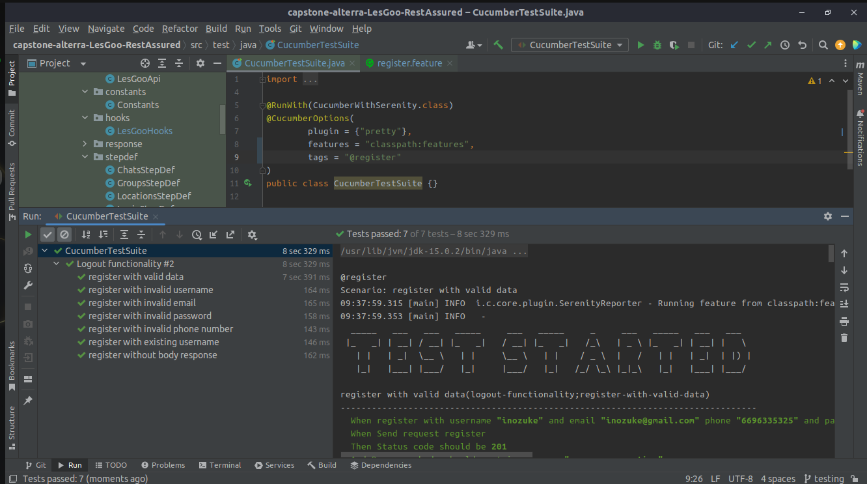Collapse the Logout functionality #2 test group
Screen dimensions: 867x484
point(56,263)
